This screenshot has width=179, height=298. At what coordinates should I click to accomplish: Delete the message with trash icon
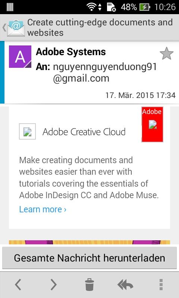click(89, 285)
